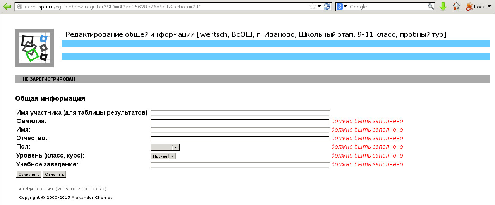Click the browser back arrow
The image size is (495, 205).
pyautogui.click(x=7, y=7)
